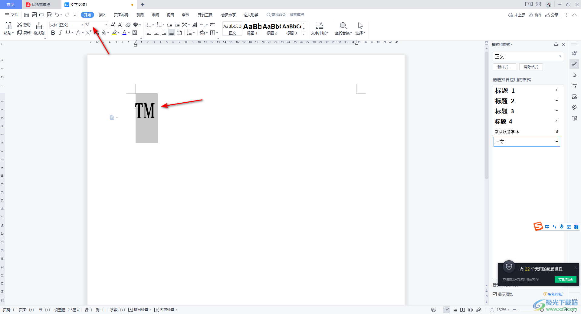Click the Paste clipboard icon

click(8, 26)
